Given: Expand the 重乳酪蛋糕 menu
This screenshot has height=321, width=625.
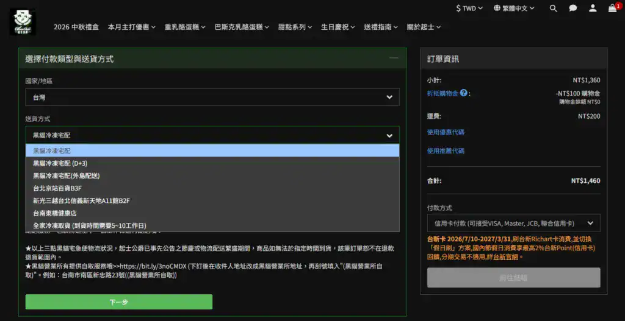Looking at the screenshot, I should tap(185, 27).
